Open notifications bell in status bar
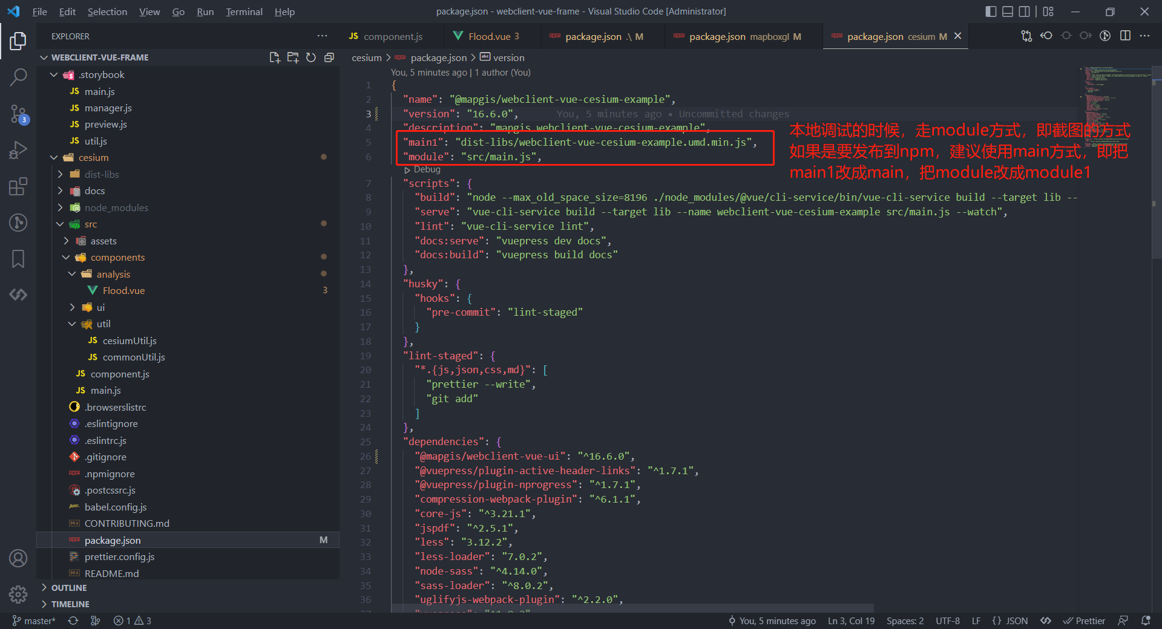Viewport: 1162px width, 629px height. tap(1146, 621)
